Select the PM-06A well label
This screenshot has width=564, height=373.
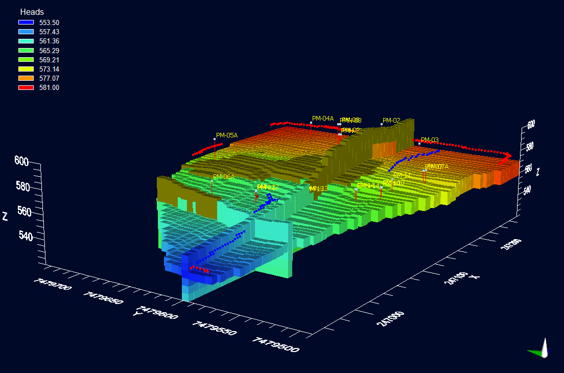[x=224, y=177]
